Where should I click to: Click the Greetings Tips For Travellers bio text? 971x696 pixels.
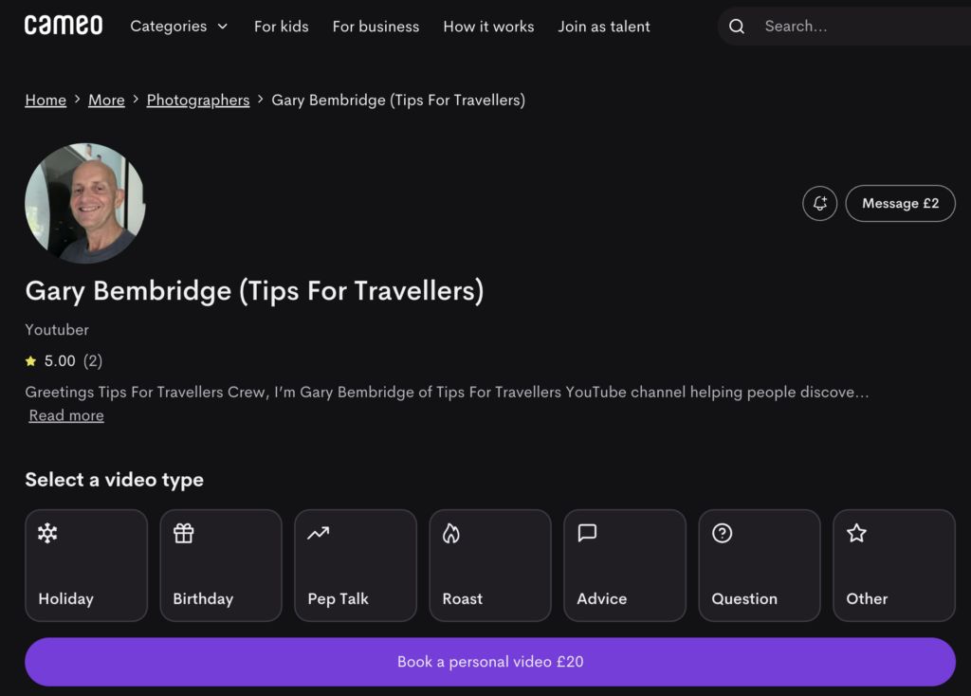pos(448,392)
